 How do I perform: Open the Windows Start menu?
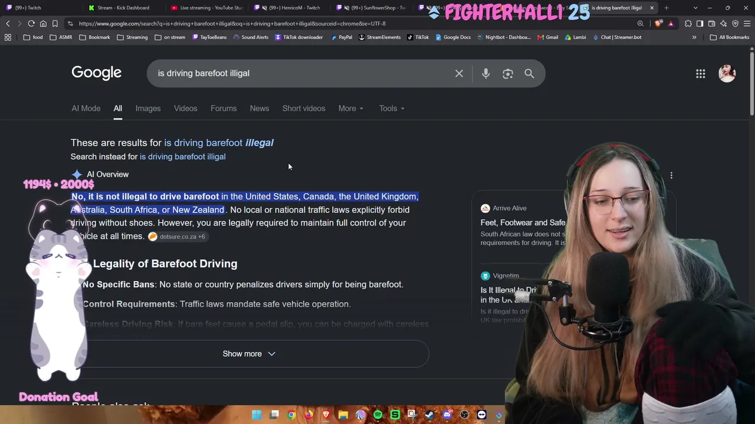(257, 415)
